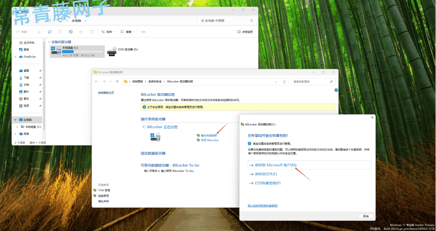436x231 pixels.
Task: Open 文档 quick access folder
Action: [24, 85]
